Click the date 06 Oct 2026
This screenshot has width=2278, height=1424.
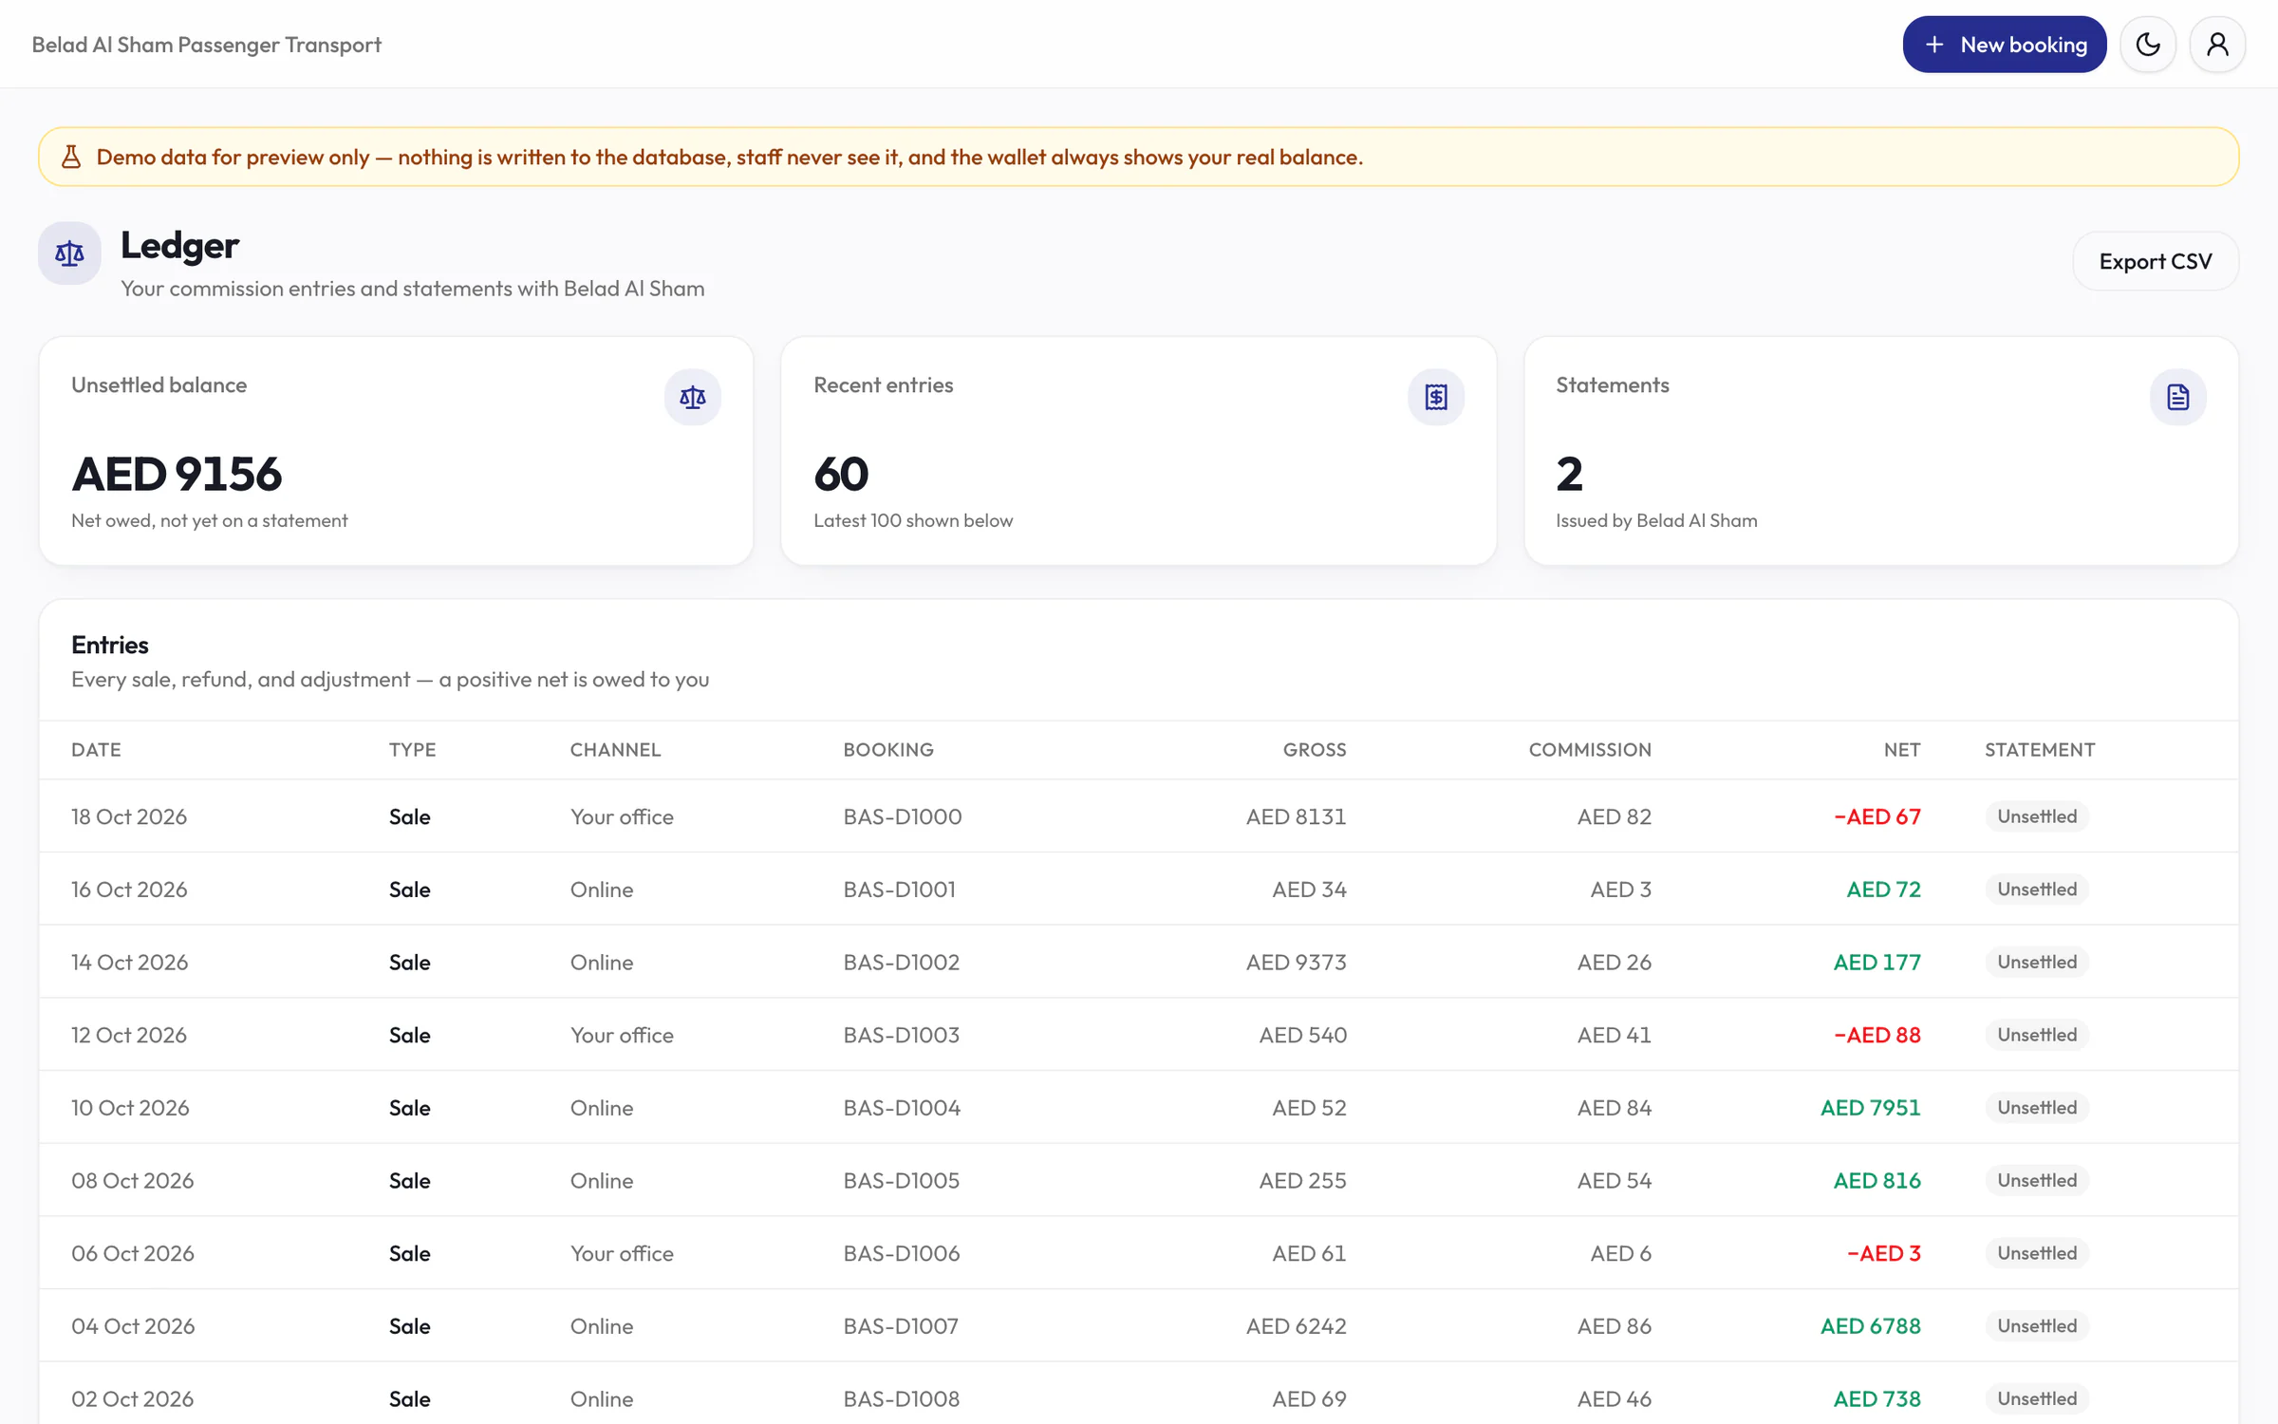click(133, 1253)
